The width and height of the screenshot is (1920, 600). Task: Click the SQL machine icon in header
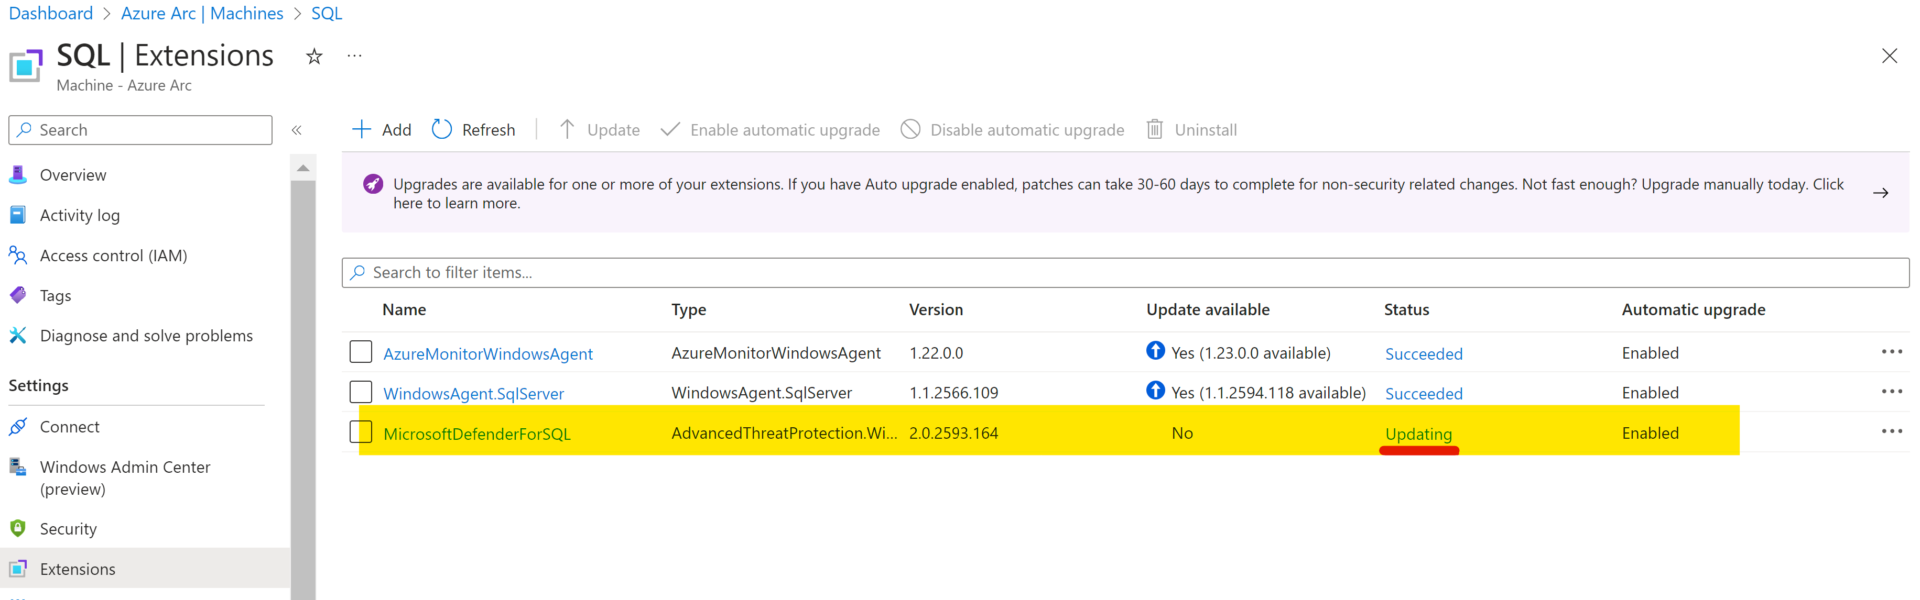(x=26, y=65)
